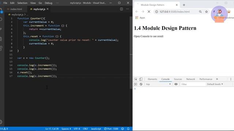Open the JavaScript context 'top' dropdown
This screenshot has width=234, height=131.
click(158, 84)
